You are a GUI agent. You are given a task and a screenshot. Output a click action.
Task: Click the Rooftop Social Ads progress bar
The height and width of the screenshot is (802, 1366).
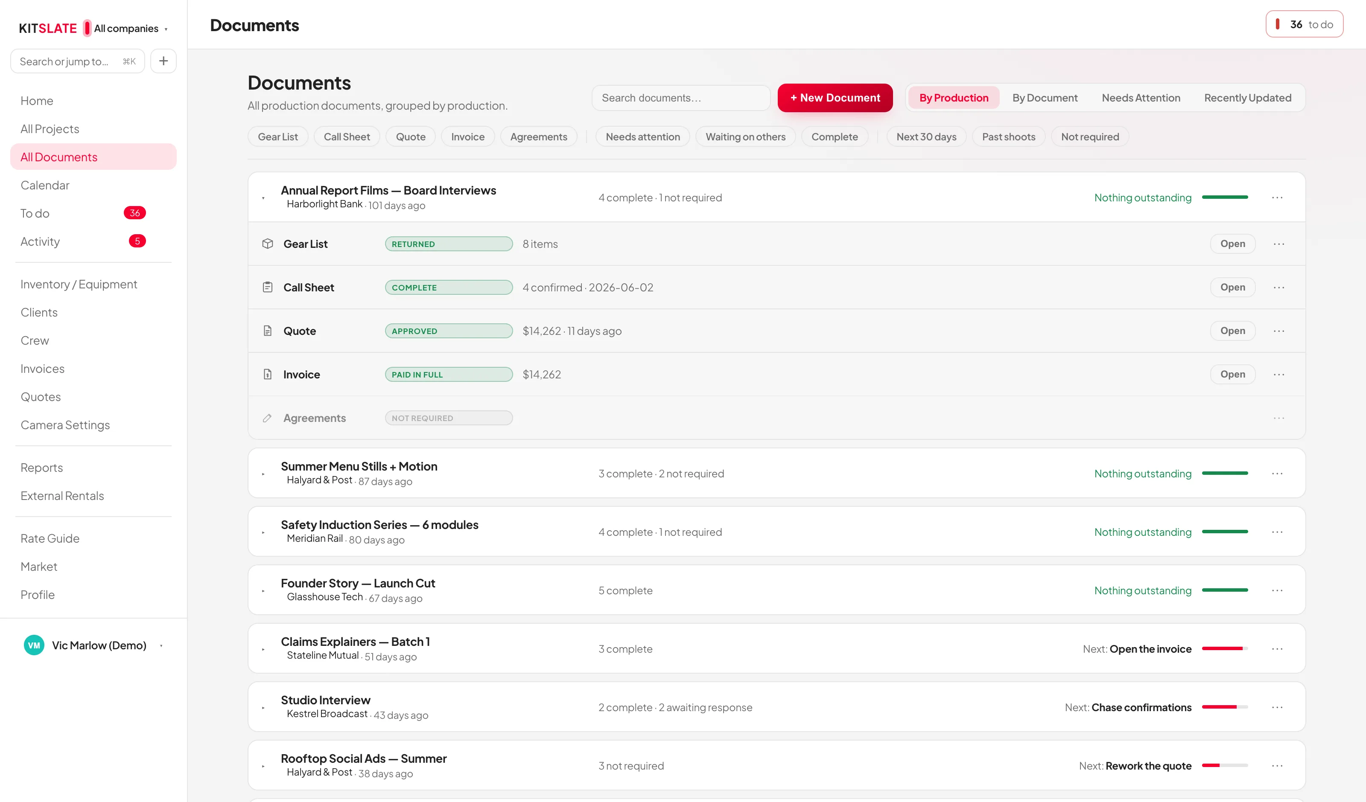(x=1225, y=766)
